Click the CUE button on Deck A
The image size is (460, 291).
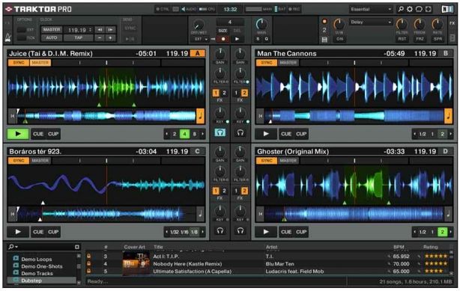tap(38, 134)
